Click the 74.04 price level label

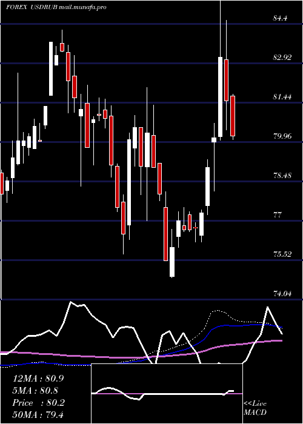[x=282, y=293]
